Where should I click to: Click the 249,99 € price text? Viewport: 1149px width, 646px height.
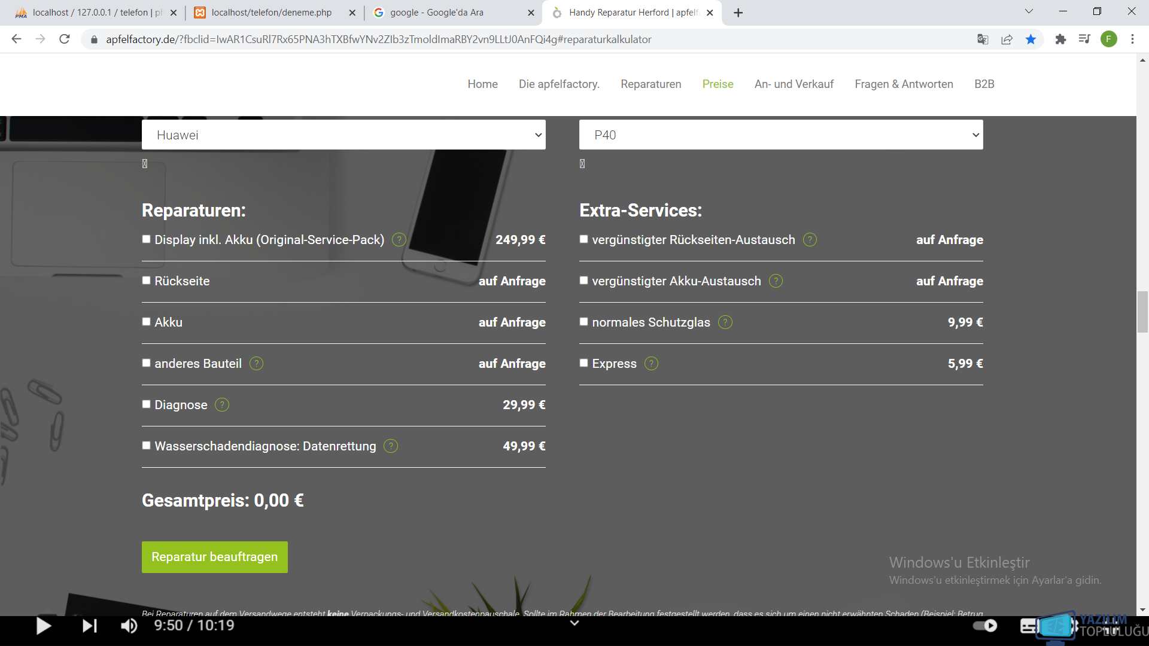click(x=520, y=240)
